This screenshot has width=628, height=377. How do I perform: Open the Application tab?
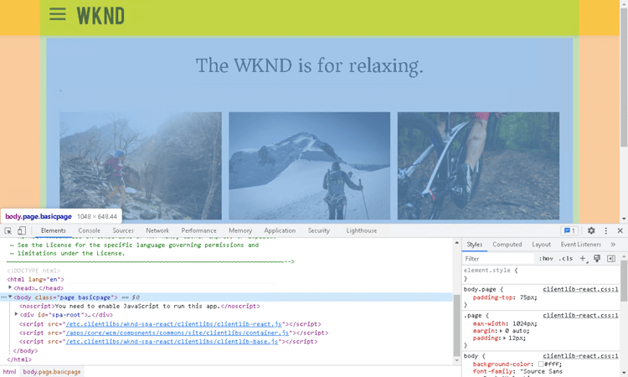coord(280,230)
